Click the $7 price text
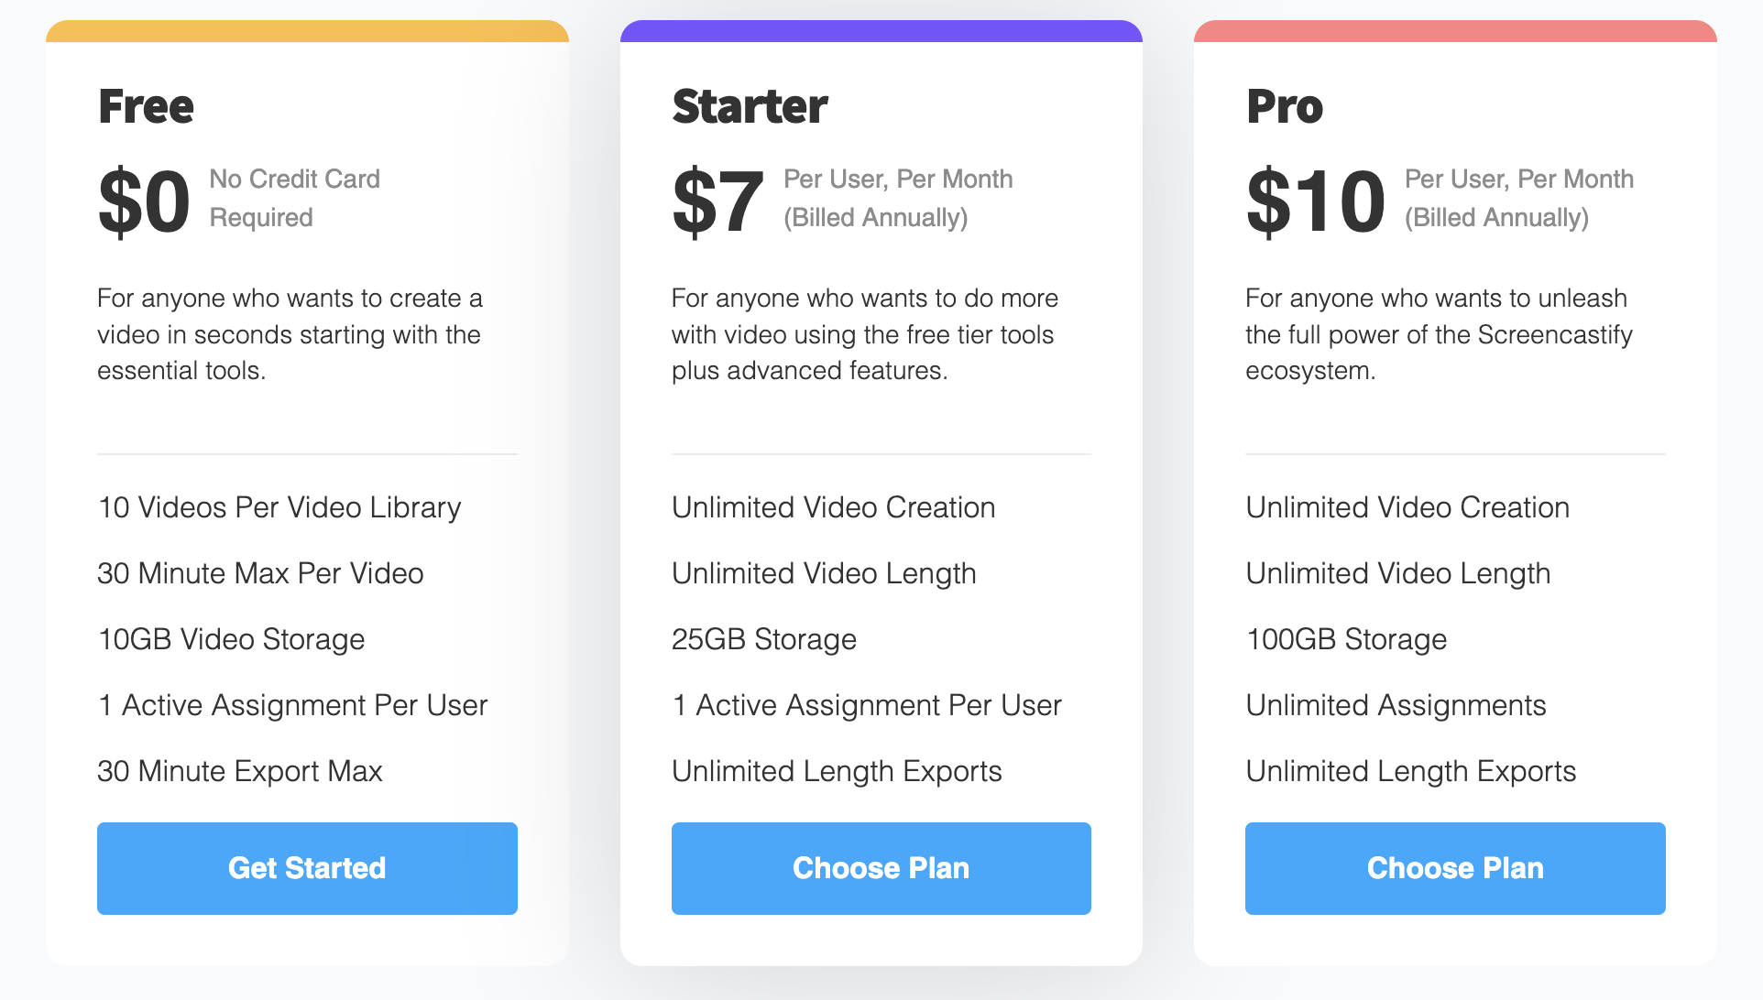This screenshot has height=1000, width=1763. click(x=717, y=201)
